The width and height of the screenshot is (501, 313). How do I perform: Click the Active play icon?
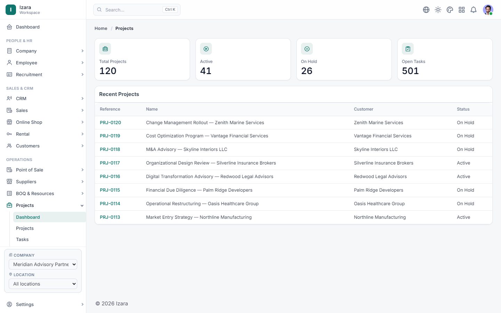206,49
